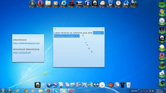Open the http://adf.ly/ download link

[22, 52]
